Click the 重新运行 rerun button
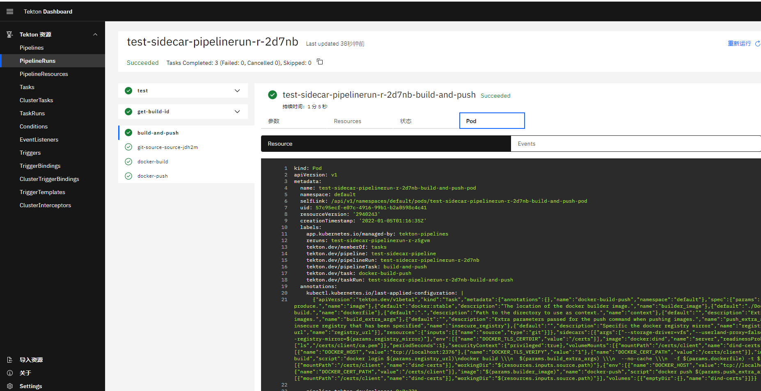761x391 pixels. 744,43
